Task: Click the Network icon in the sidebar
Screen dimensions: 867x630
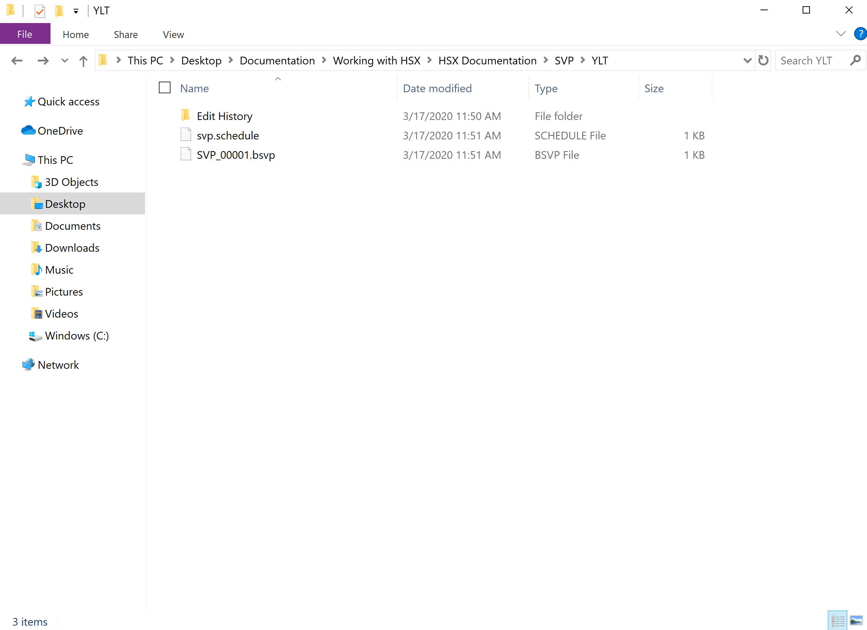Action: tap(58, 365)
